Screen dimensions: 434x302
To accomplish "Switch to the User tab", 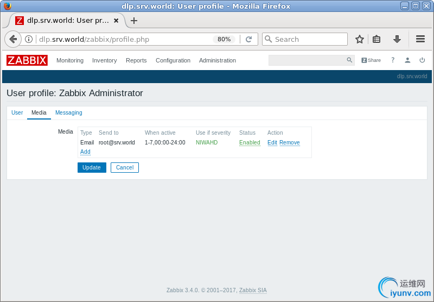I will (17, 113).
